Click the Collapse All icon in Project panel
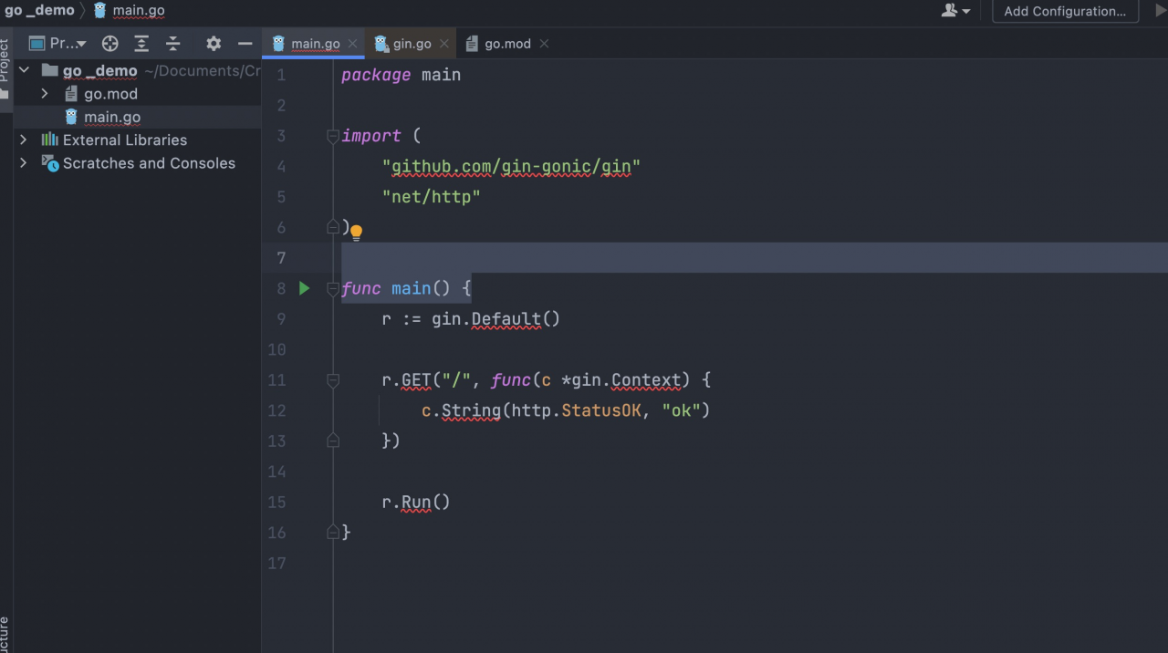The image size is (1168, 653). coord(172,43)
